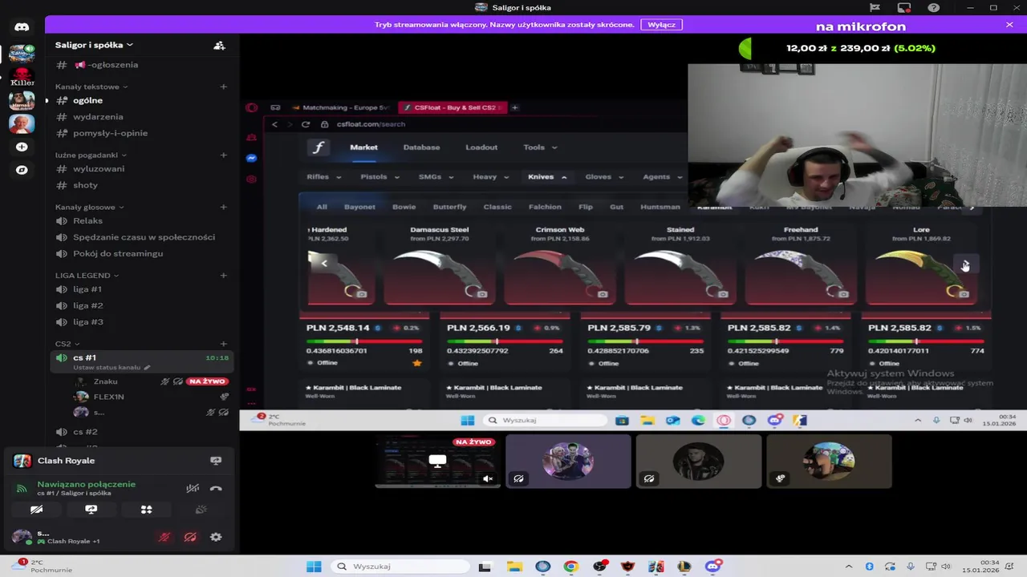
Task: Create channel in Kanały głosowe
Action: pyautogui.click(x=223, y=207)
